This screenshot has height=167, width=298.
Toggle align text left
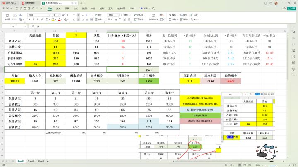(74, 19)
